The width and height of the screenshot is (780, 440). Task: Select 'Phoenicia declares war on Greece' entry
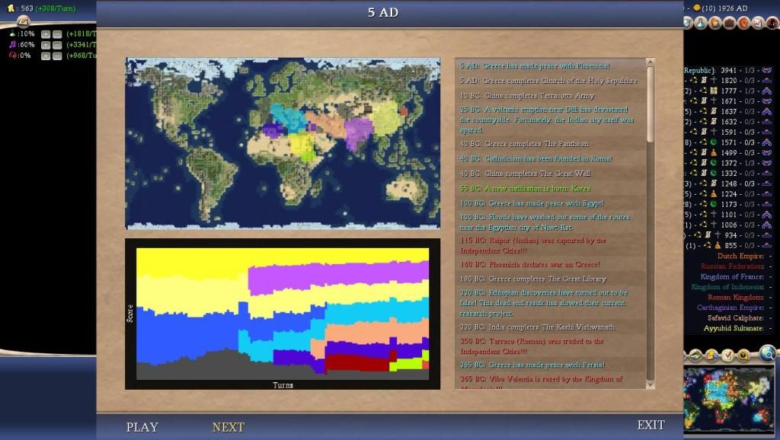click(x=530, y=264)
